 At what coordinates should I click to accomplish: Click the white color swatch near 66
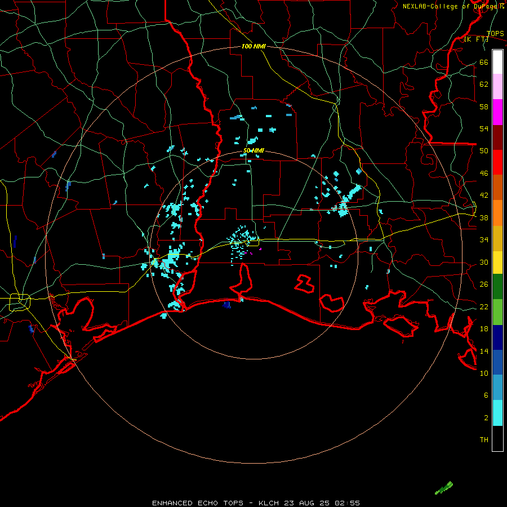[x=497, y=62]
